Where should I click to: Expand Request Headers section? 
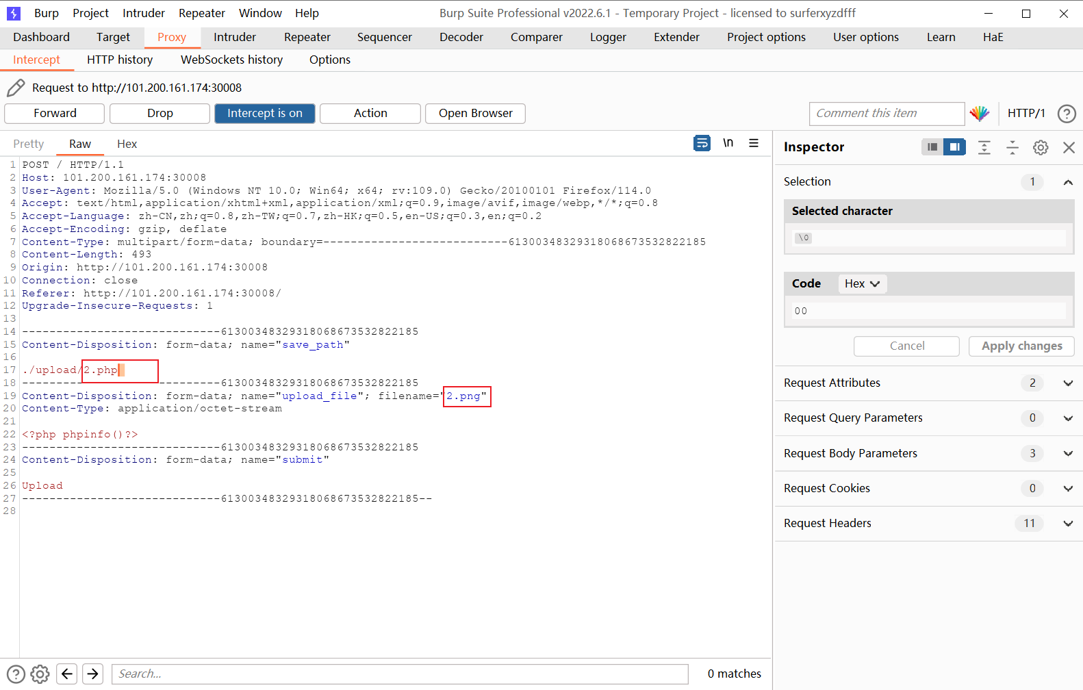click(1067, 524)
